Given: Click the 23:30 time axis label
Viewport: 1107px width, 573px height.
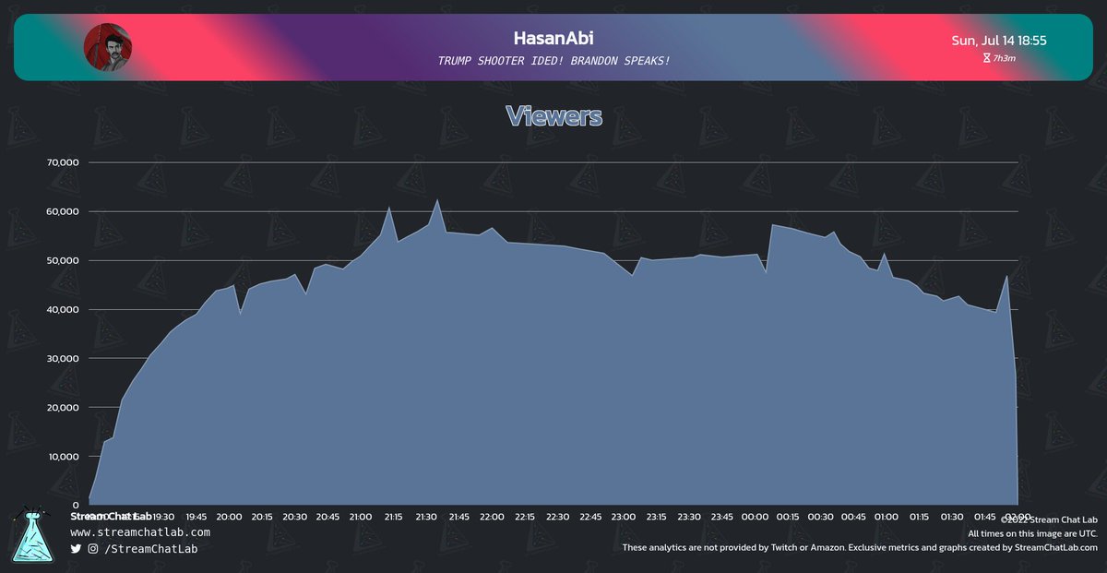Looking at the screenshot, I should (689, 517).
